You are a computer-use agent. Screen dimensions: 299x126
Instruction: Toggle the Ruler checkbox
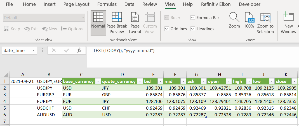[167, 18]
